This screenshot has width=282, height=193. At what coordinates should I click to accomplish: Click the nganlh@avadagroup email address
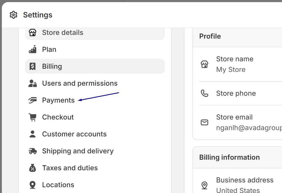tap(249, 128)
